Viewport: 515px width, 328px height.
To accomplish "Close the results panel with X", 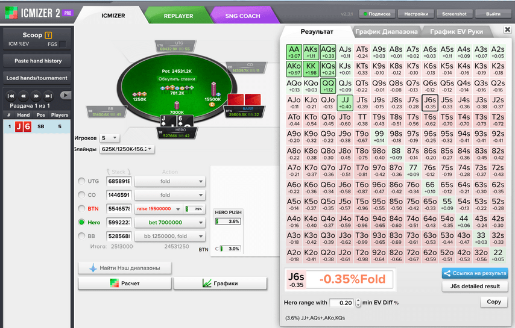I will 507,29.
